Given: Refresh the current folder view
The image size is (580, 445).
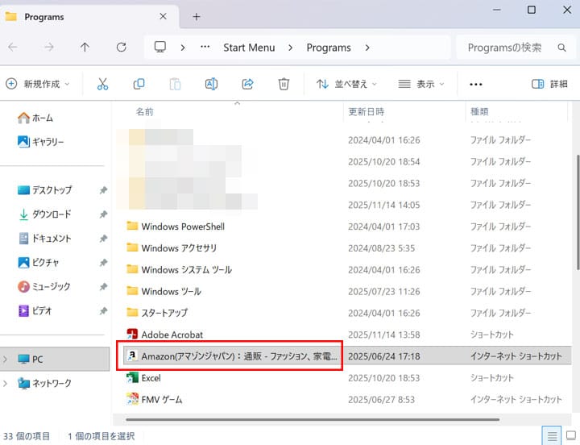Looking at the screenshot, I should 122,48.
